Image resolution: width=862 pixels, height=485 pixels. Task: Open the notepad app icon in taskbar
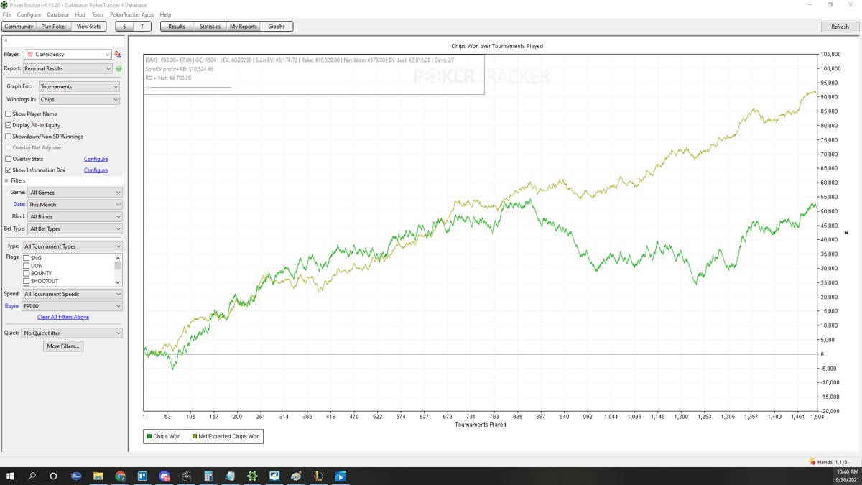coord(230,476)
